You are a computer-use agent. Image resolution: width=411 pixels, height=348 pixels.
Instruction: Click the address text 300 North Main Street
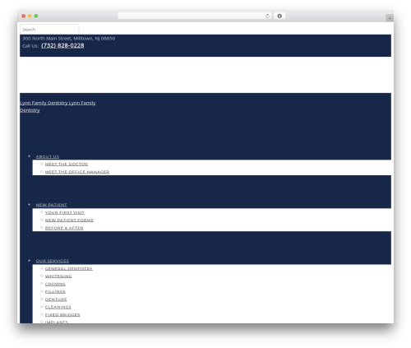pos(47,39)
